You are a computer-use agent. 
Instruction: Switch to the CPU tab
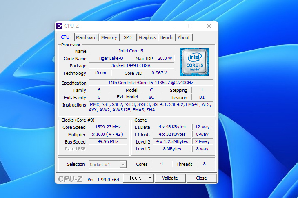[x=65, y=37]
